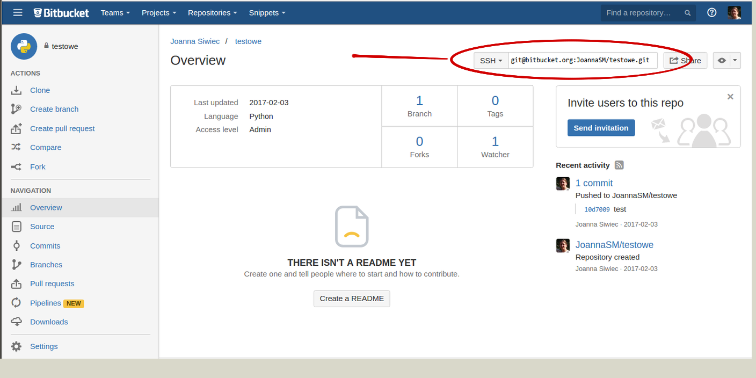
Task: Click Create pull request sidebar link
Action: pos(62,128)
